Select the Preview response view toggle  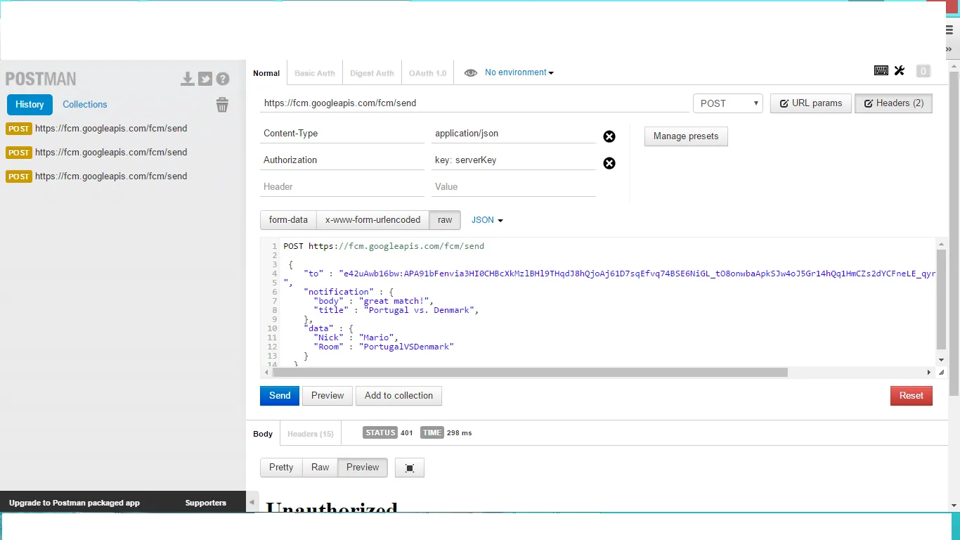pos(363,468)
